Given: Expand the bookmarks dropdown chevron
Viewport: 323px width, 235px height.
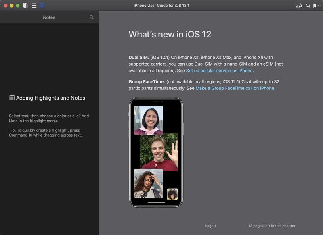Looking at the screenshot, I should 319,6.
